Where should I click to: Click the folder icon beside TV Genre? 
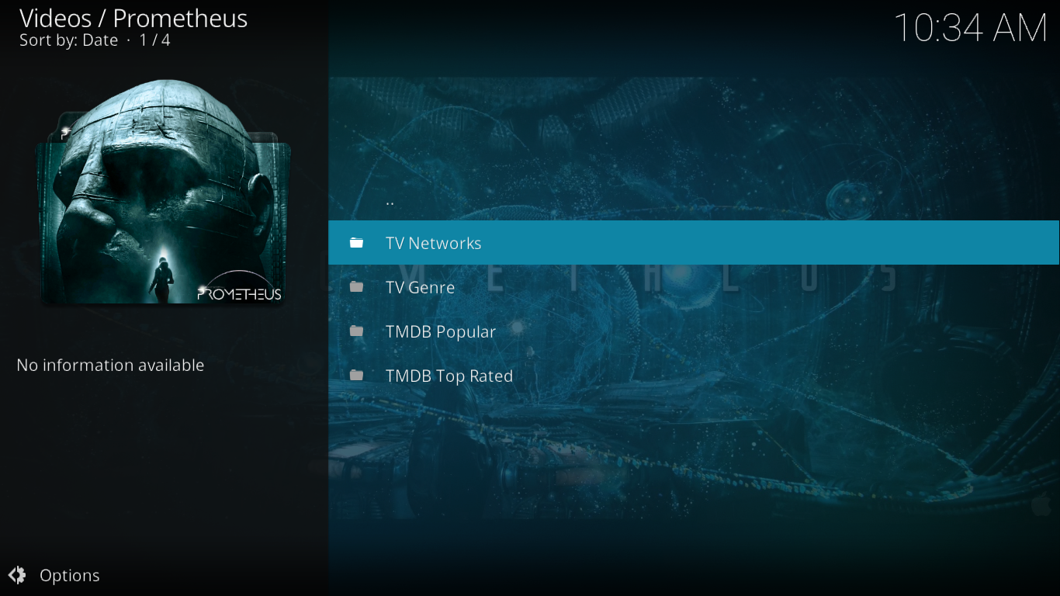(356, 287)
